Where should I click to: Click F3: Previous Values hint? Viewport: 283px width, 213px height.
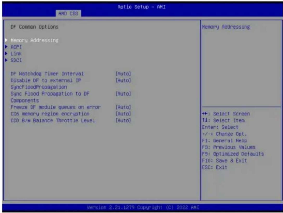(x=229, y=147)
